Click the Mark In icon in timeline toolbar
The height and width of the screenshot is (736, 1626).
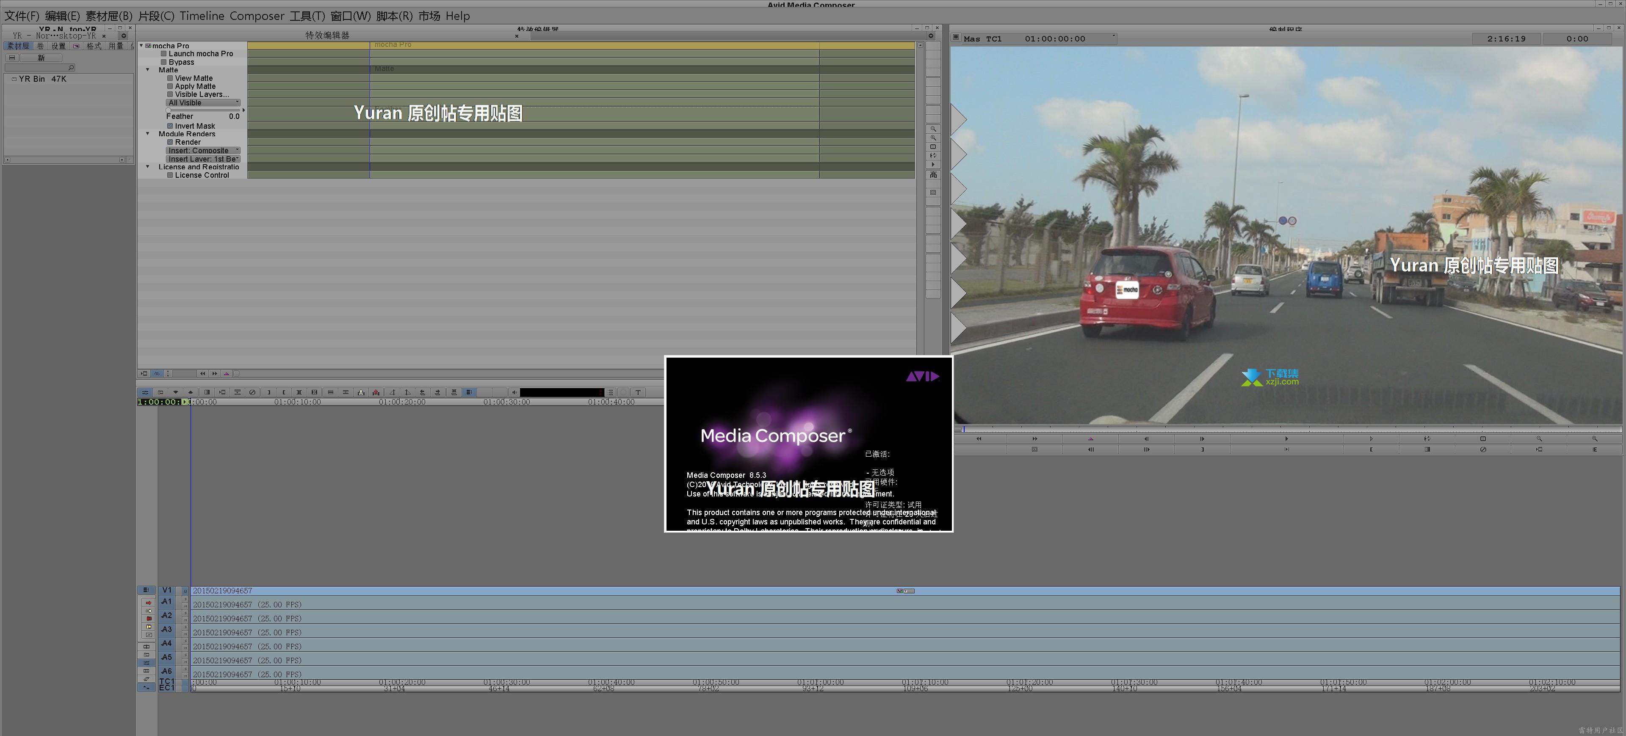tap(269, 392)
